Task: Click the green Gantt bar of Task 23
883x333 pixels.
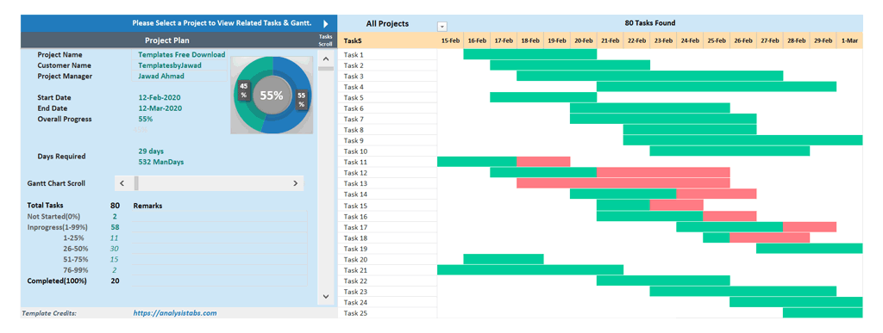Action: [x=742, y=292]
